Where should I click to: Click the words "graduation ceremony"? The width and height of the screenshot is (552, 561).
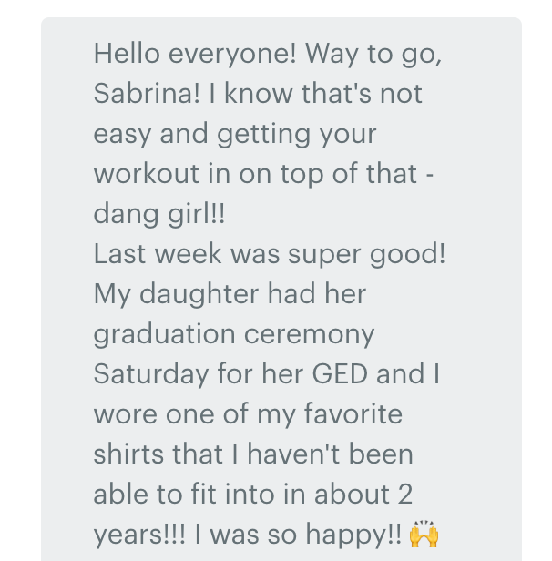(234, 334)
